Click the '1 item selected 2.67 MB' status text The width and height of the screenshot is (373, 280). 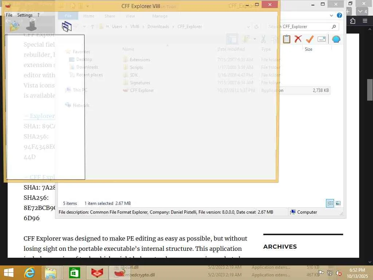point(108,203)
